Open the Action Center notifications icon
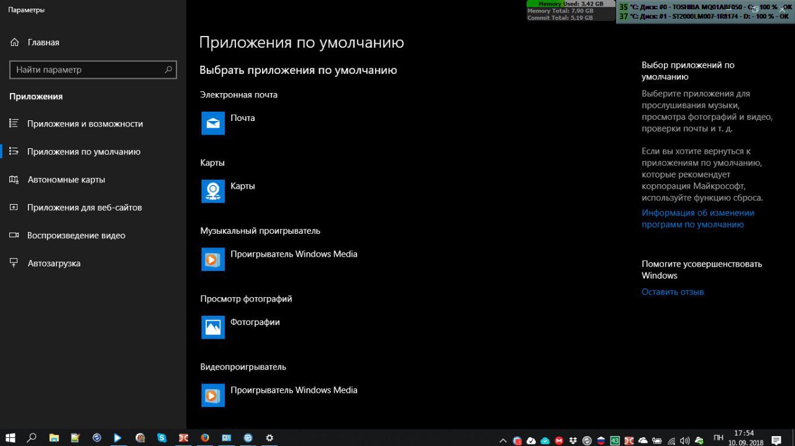795x446 pixels. coord(776,439)
